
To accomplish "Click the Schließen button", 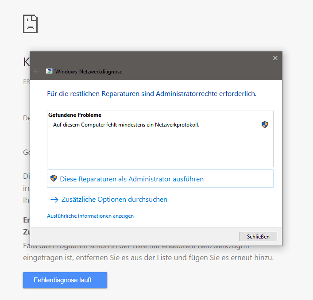I will click(258, 237).
